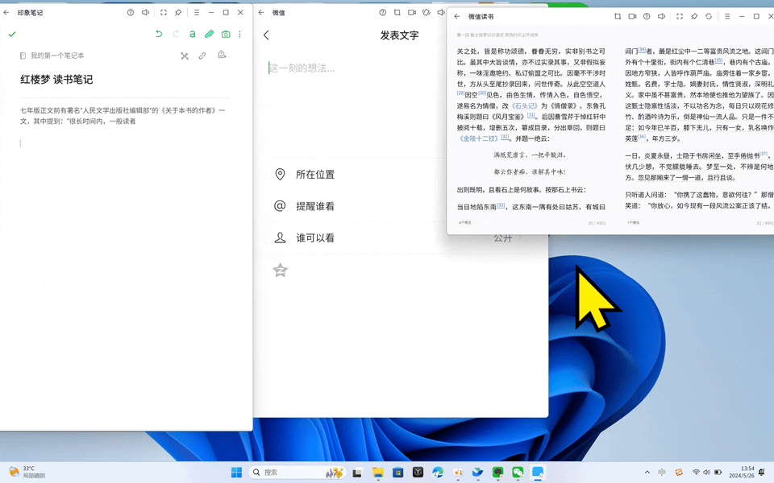Show hidden system tray icons
Screen dimensions: 774x483
[647, 473]
